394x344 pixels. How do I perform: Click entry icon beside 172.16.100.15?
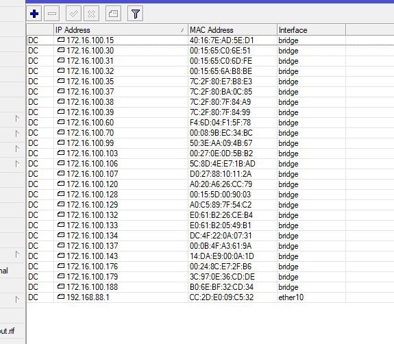point(61,40)
